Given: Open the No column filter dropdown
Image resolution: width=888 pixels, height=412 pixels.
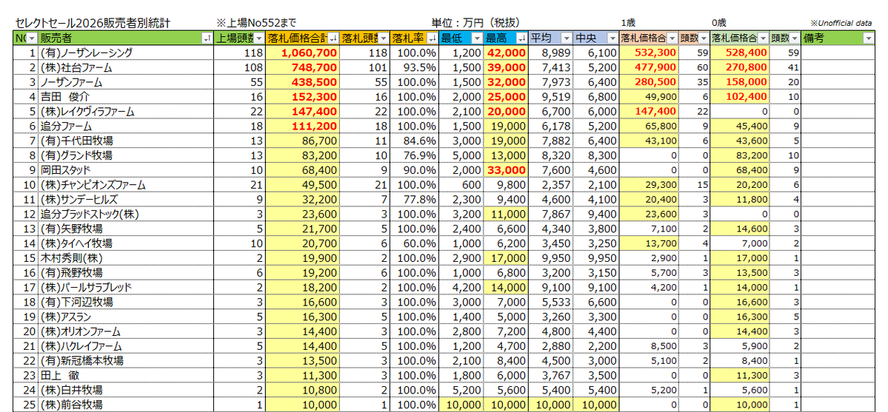Looking at the screenshot, I should pos(31,38).
